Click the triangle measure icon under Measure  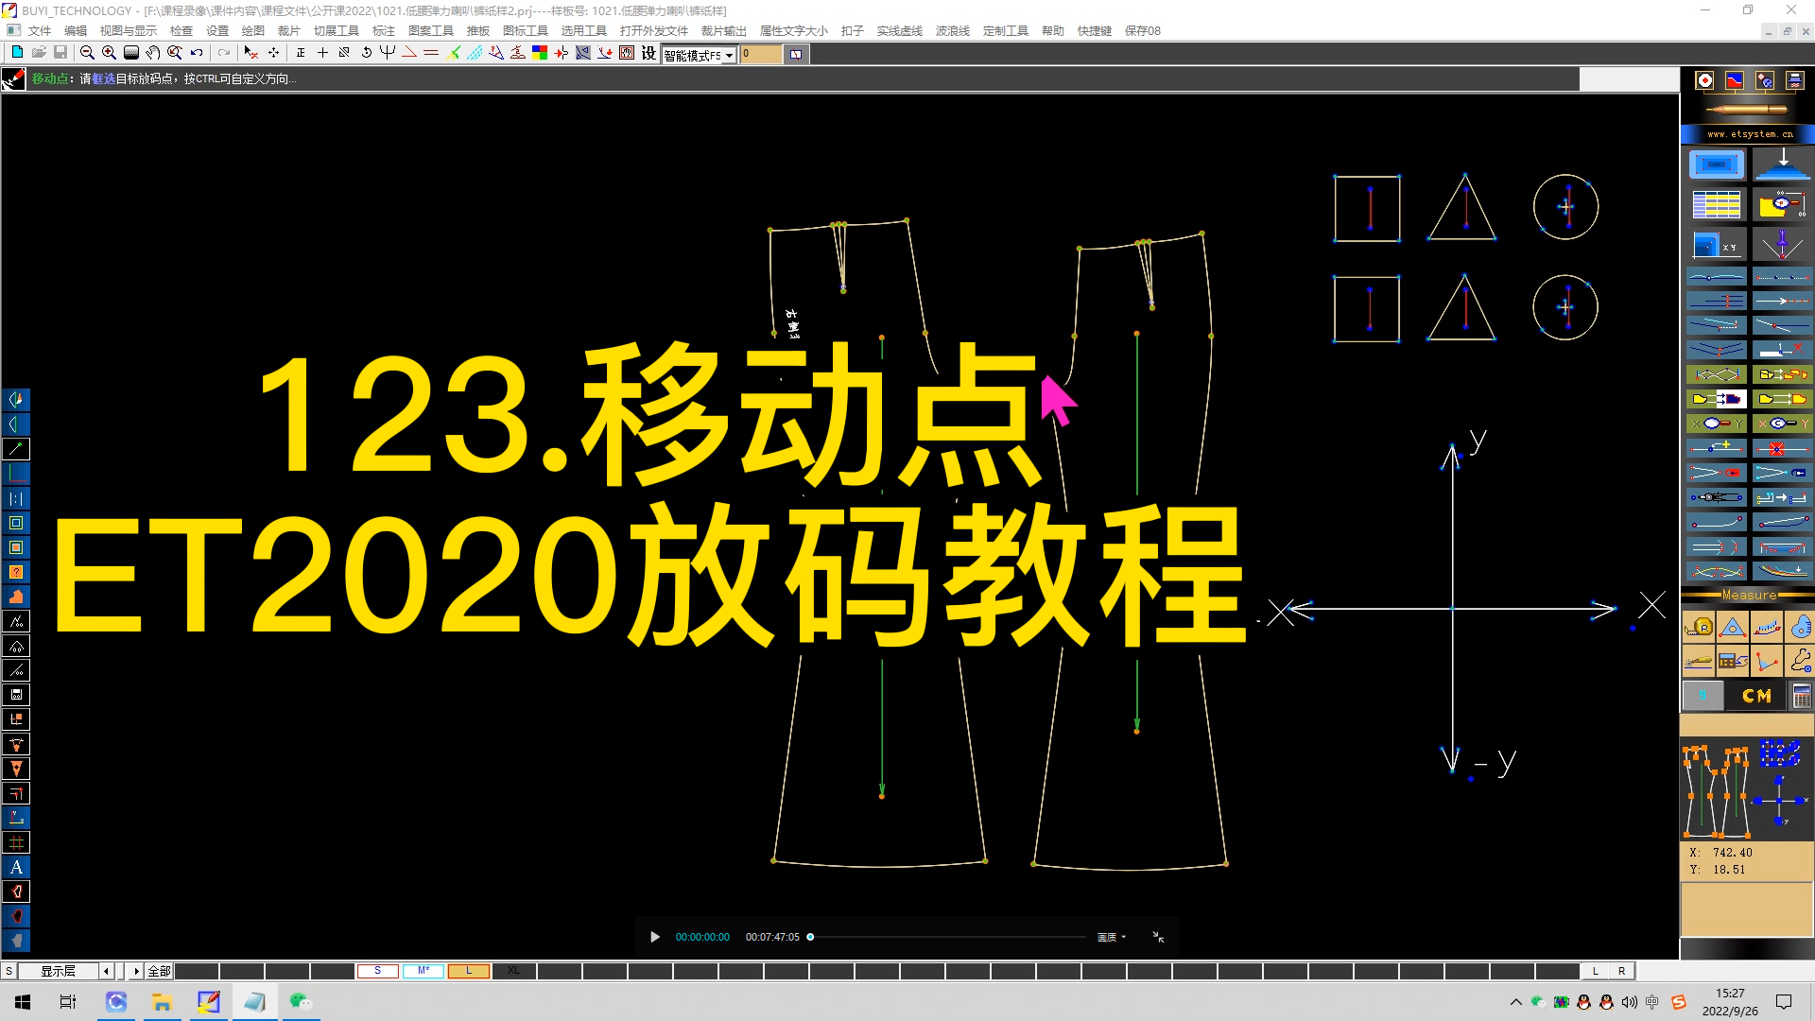(1733, 627)
